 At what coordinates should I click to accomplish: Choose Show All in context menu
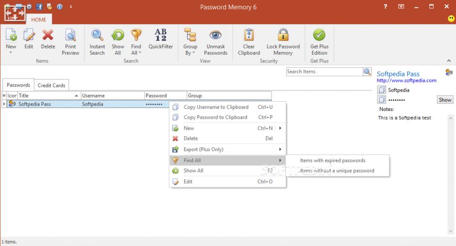[x=228, y=170]
